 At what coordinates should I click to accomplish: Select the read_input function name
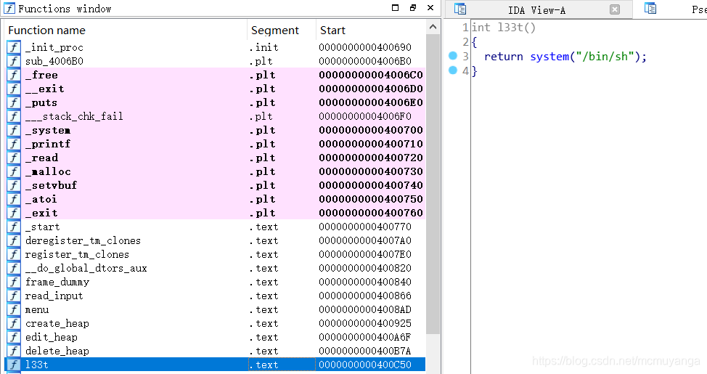54,296
